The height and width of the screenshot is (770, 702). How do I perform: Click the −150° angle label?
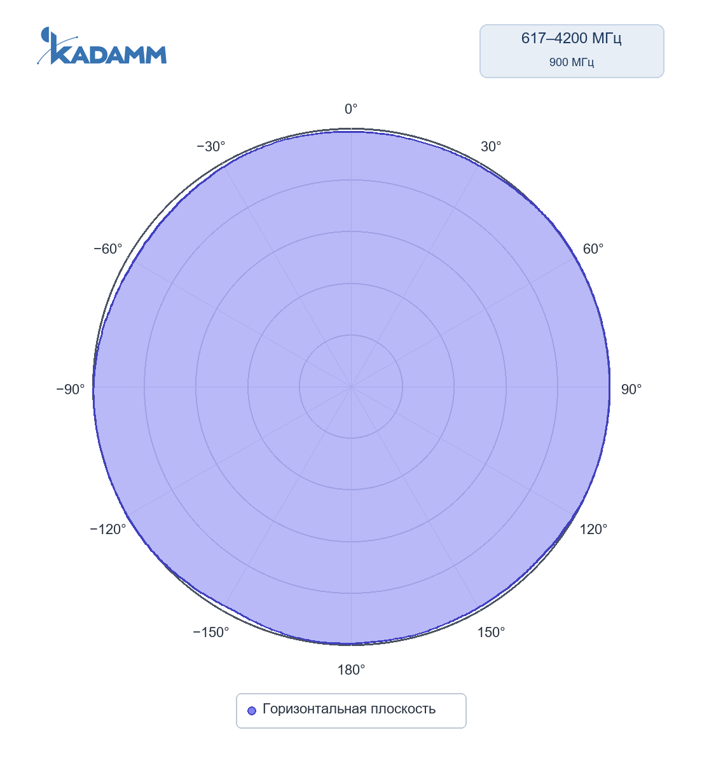click(x=210, y=632)
